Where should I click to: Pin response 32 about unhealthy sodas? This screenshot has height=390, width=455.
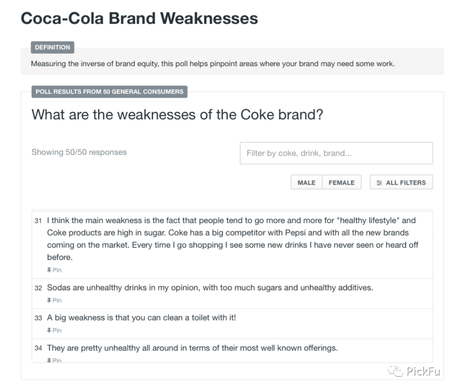click(54, 300)
